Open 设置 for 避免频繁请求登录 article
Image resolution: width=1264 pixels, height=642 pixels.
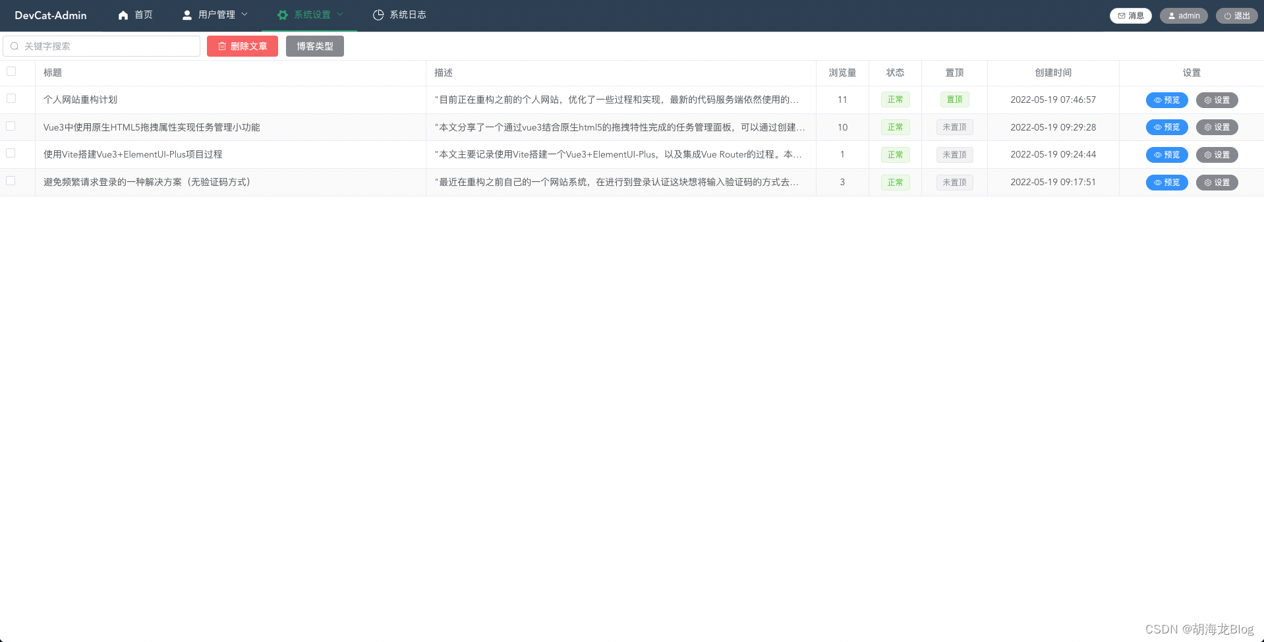click(x=1217, y=183)
